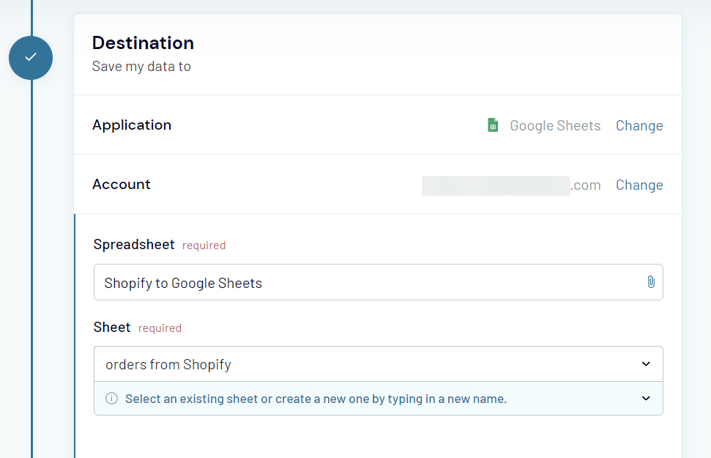Click the orders from Shopify sheet field

[x=366, y=363]
